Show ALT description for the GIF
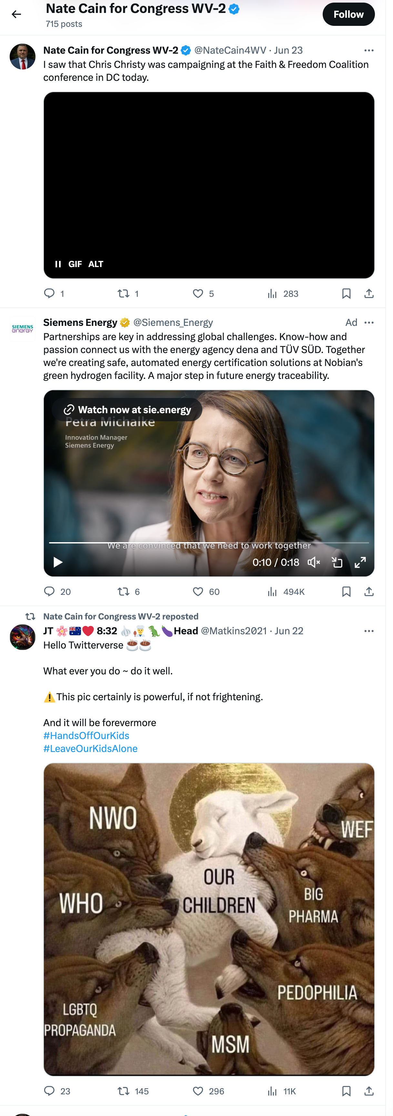The image size is (393, 1116). pyautogui.click(x=96, y=264)
